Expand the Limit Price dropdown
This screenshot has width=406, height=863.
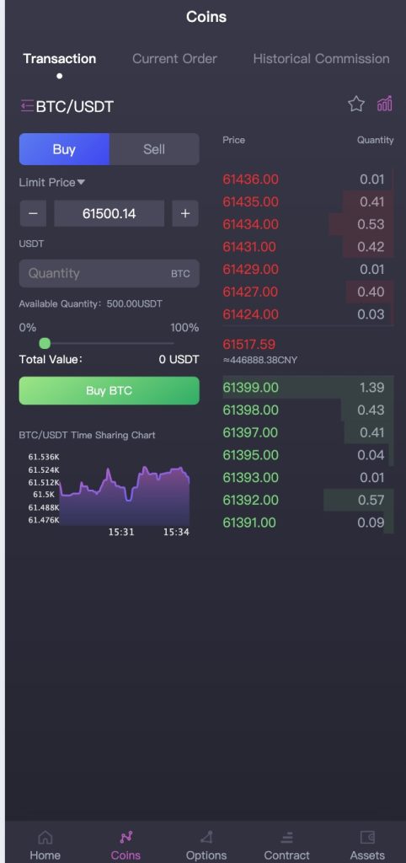(52, 182)
